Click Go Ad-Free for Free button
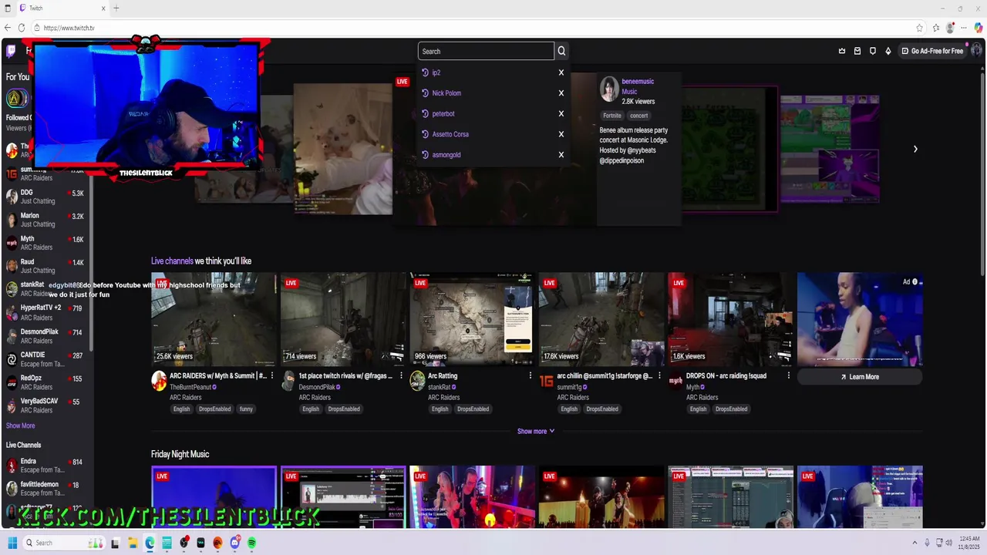The width and height of the screenshot is (987, 555). pyautogui.click(x=932, y=51)
